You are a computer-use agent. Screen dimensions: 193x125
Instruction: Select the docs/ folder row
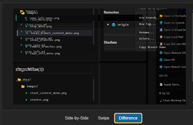pos(27,80)
